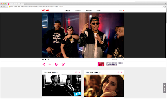The width and height of the screenshot is (167, 104).
Task: Share the current video
Action: tap(43, 64)
